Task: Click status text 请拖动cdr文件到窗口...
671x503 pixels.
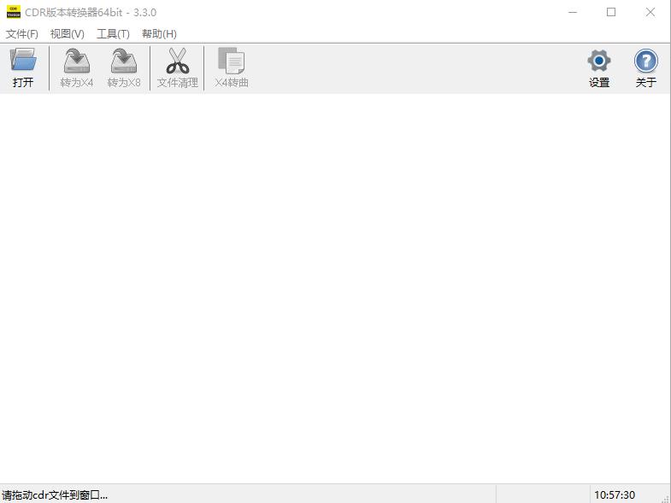Action: (x=55, y=495)
